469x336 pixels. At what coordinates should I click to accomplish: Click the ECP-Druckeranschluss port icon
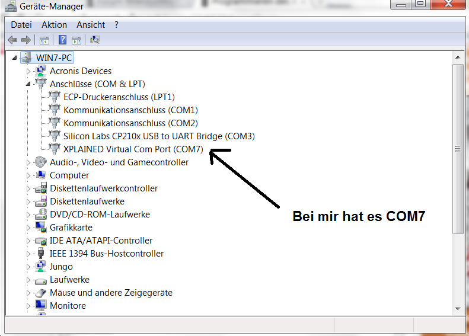coord(55,97)
